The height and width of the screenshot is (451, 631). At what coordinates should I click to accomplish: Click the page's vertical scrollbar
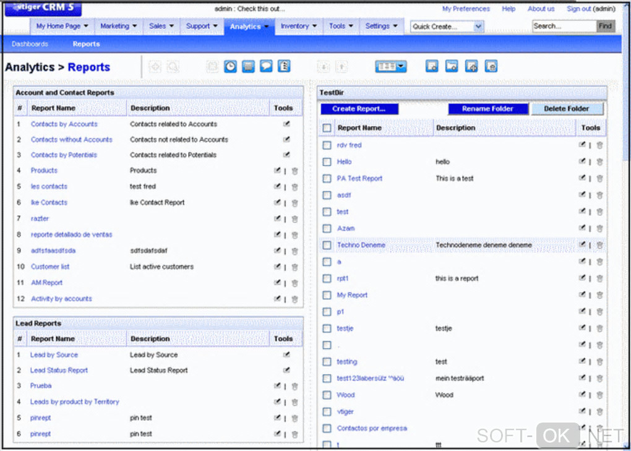point(626,225)
